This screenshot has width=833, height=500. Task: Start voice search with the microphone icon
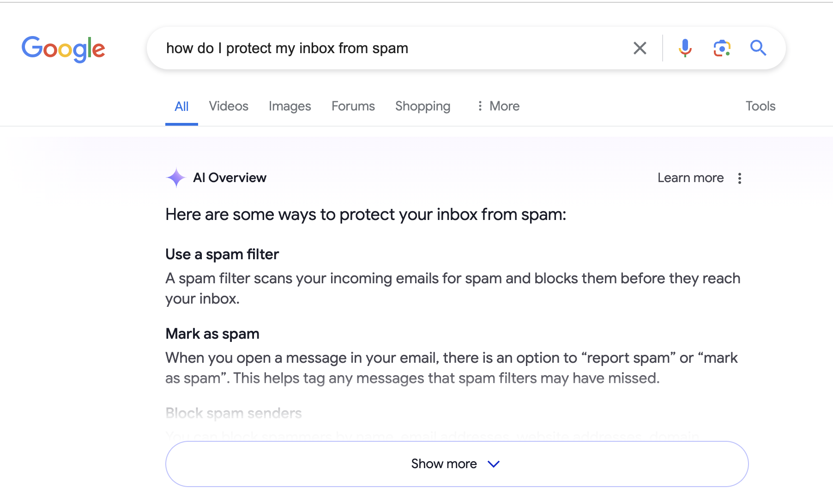click(x=685, y=48)
